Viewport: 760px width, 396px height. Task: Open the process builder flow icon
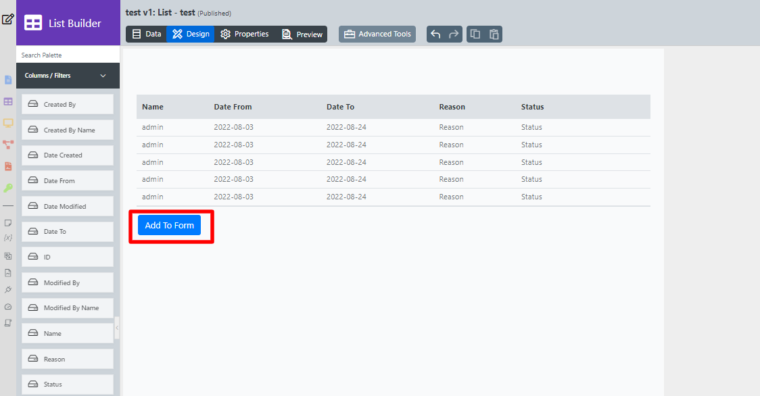(8, 145)
